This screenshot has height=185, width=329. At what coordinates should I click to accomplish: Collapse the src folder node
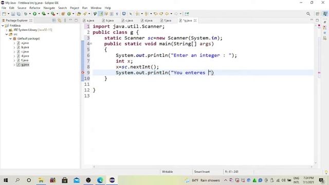click(x=7, y=34)
